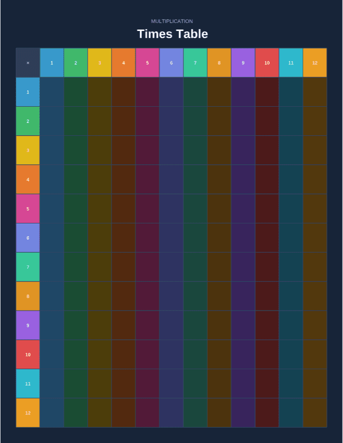The height and width of the screenshot is (443, 343).
Task: Click row header 1 on the left
Action: [28, 92]
